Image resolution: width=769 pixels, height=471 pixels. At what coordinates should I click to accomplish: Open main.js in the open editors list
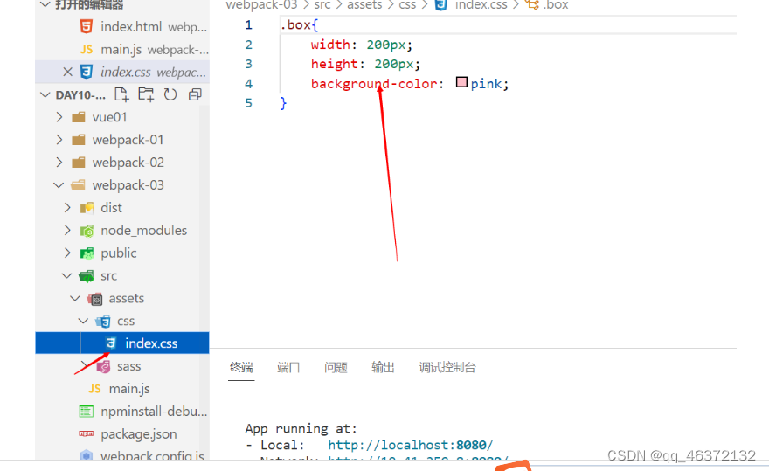[x=121, y=50]
